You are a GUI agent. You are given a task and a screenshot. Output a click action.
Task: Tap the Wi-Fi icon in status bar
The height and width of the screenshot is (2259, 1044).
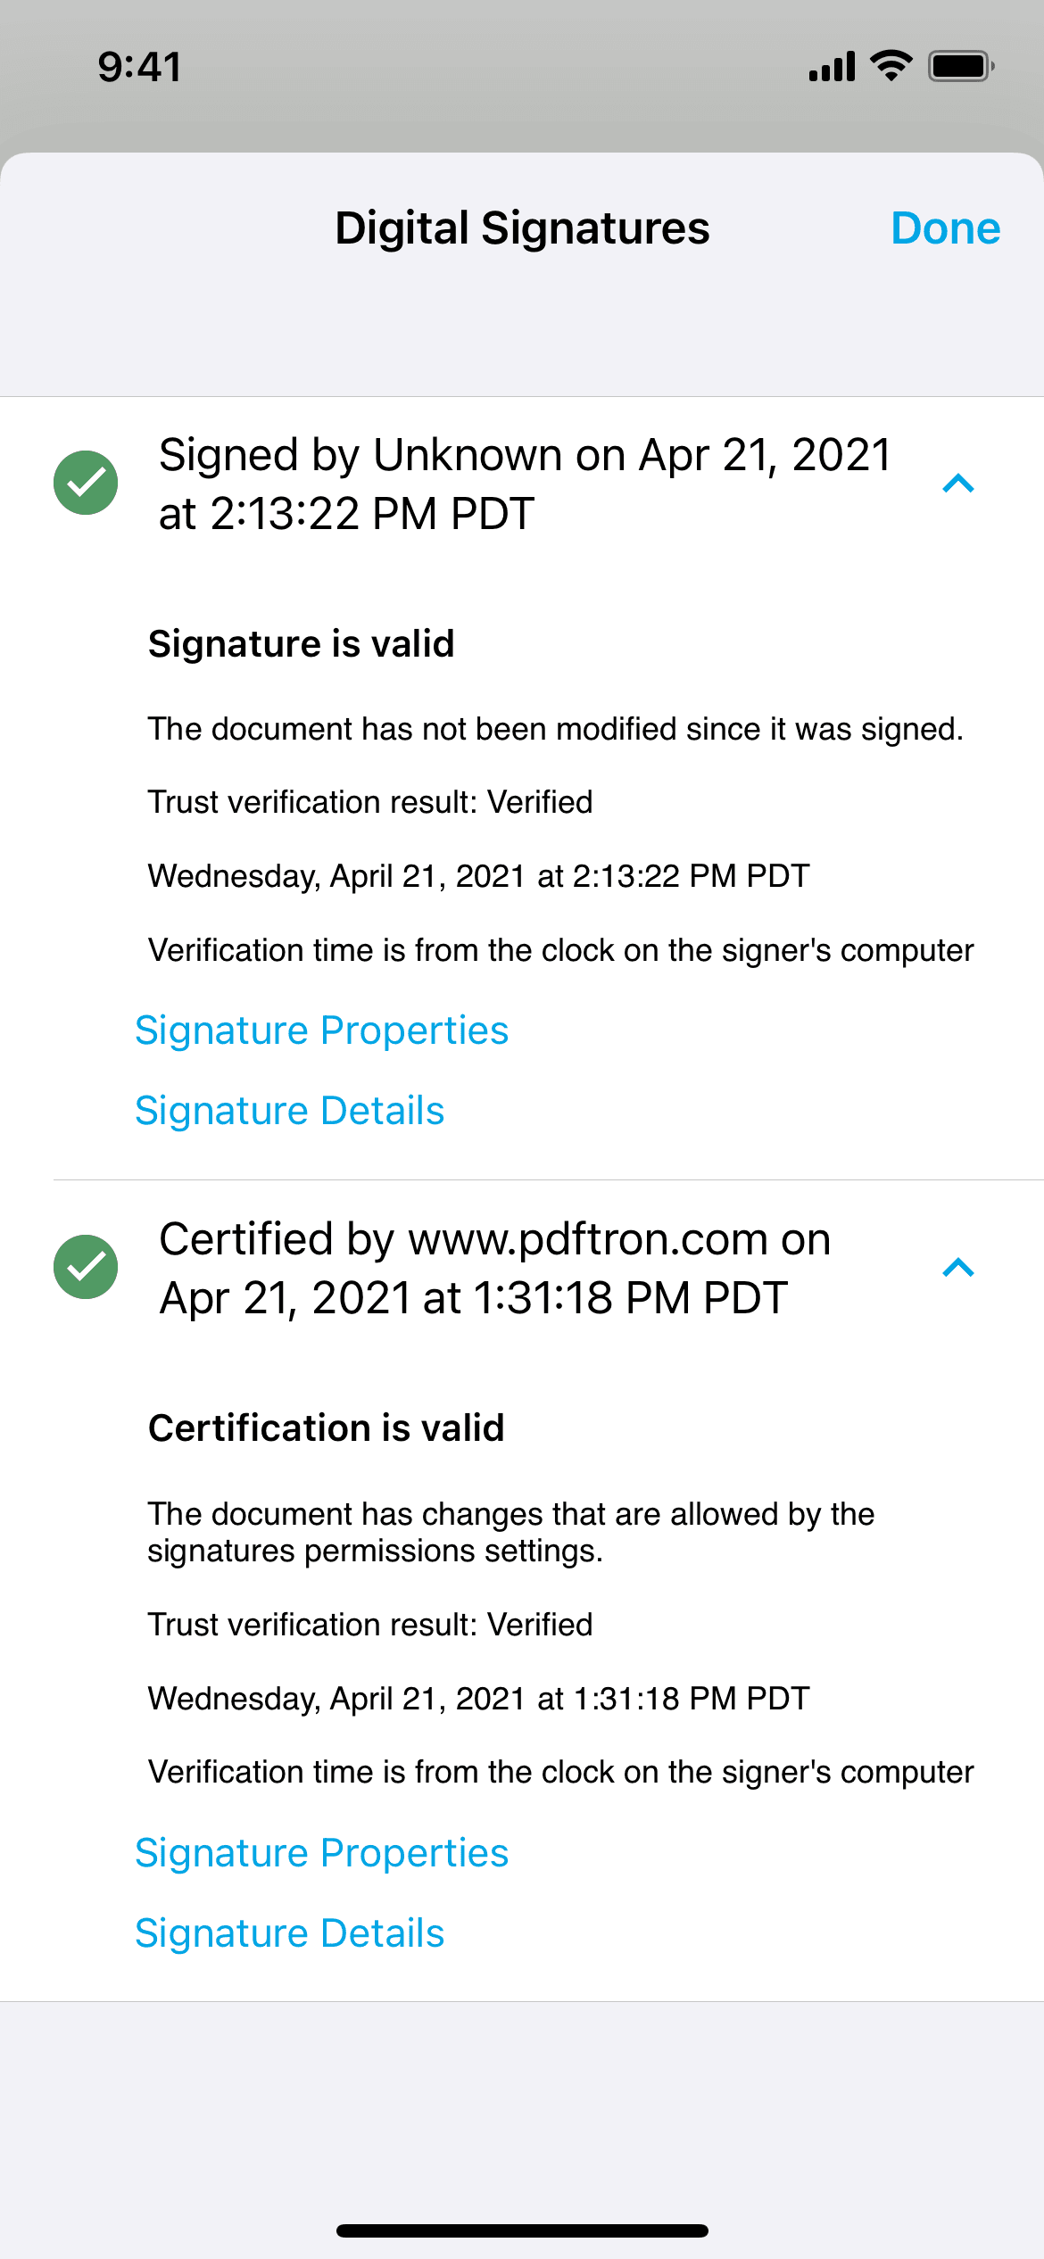tap(891, 66)
